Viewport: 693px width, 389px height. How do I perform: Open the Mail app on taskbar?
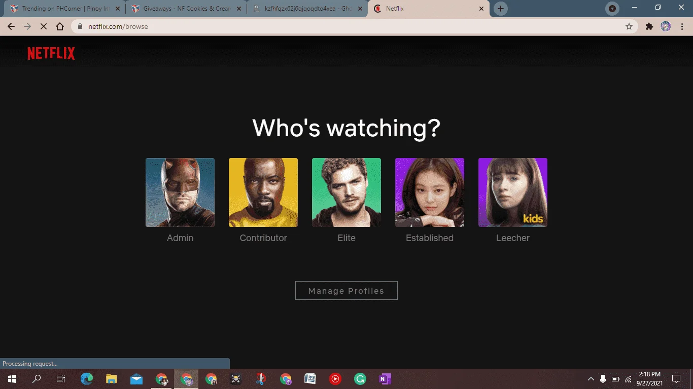(136, 379)
